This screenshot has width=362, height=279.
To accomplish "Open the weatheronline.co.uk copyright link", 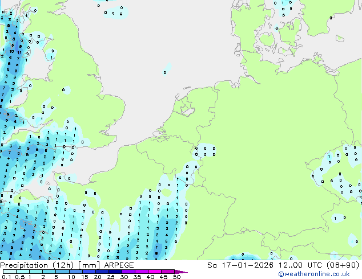I will pos(314,274).
